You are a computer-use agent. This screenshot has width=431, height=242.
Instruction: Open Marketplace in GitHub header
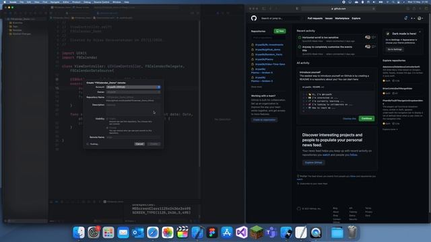342,18
